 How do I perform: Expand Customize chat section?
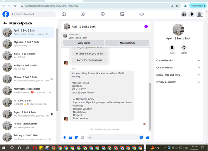tap(178, 61)
